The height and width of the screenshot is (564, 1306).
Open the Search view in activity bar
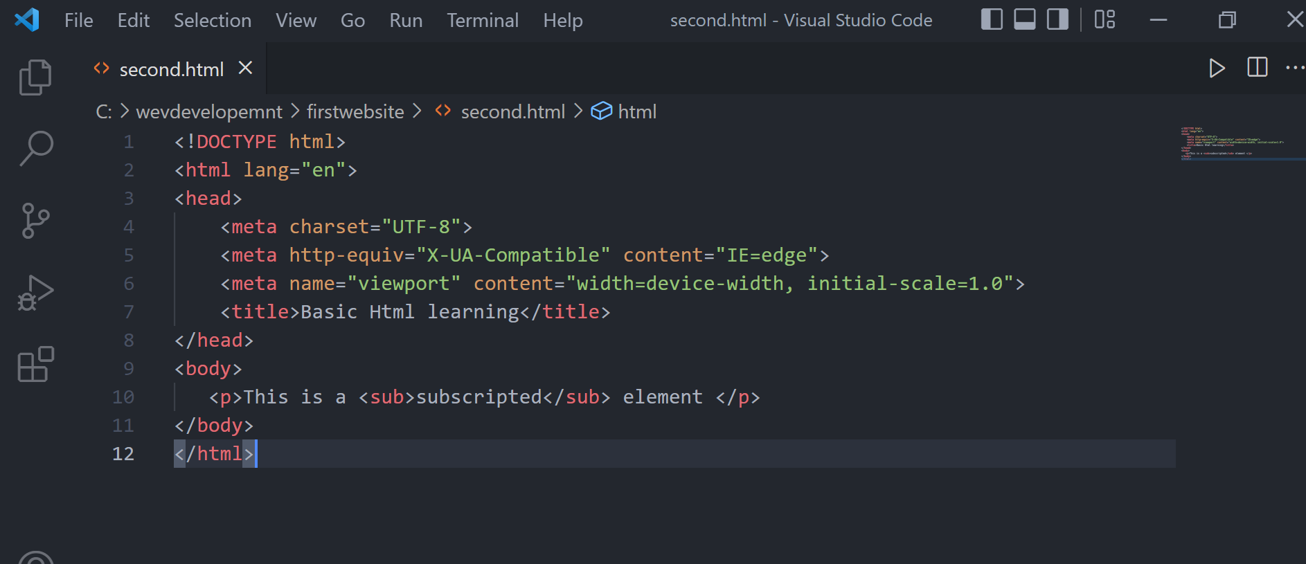click(36, 148)
